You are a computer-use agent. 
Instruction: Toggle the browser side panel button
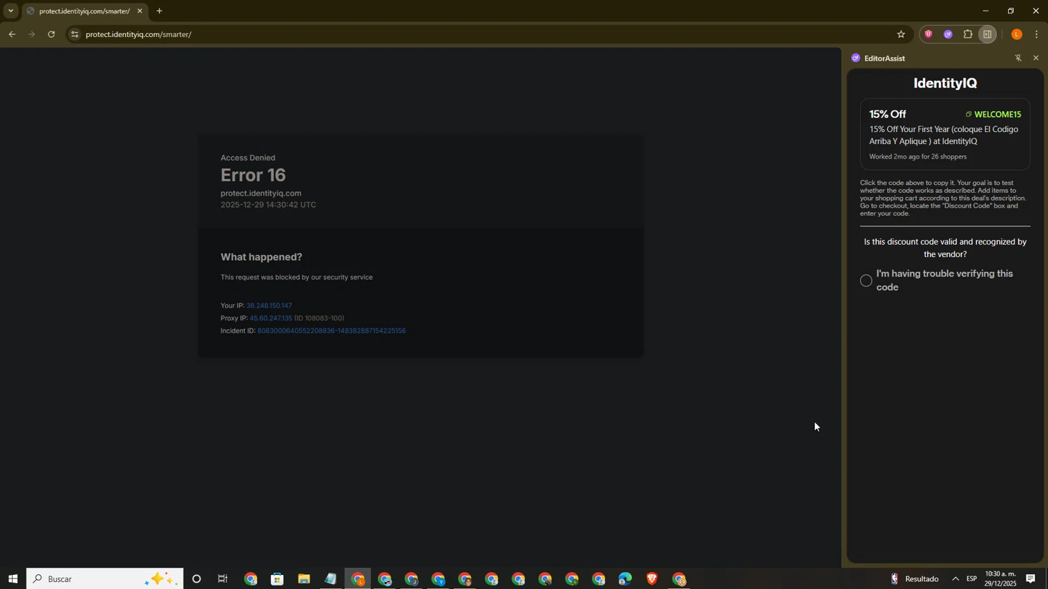click(x=987, y=34)
